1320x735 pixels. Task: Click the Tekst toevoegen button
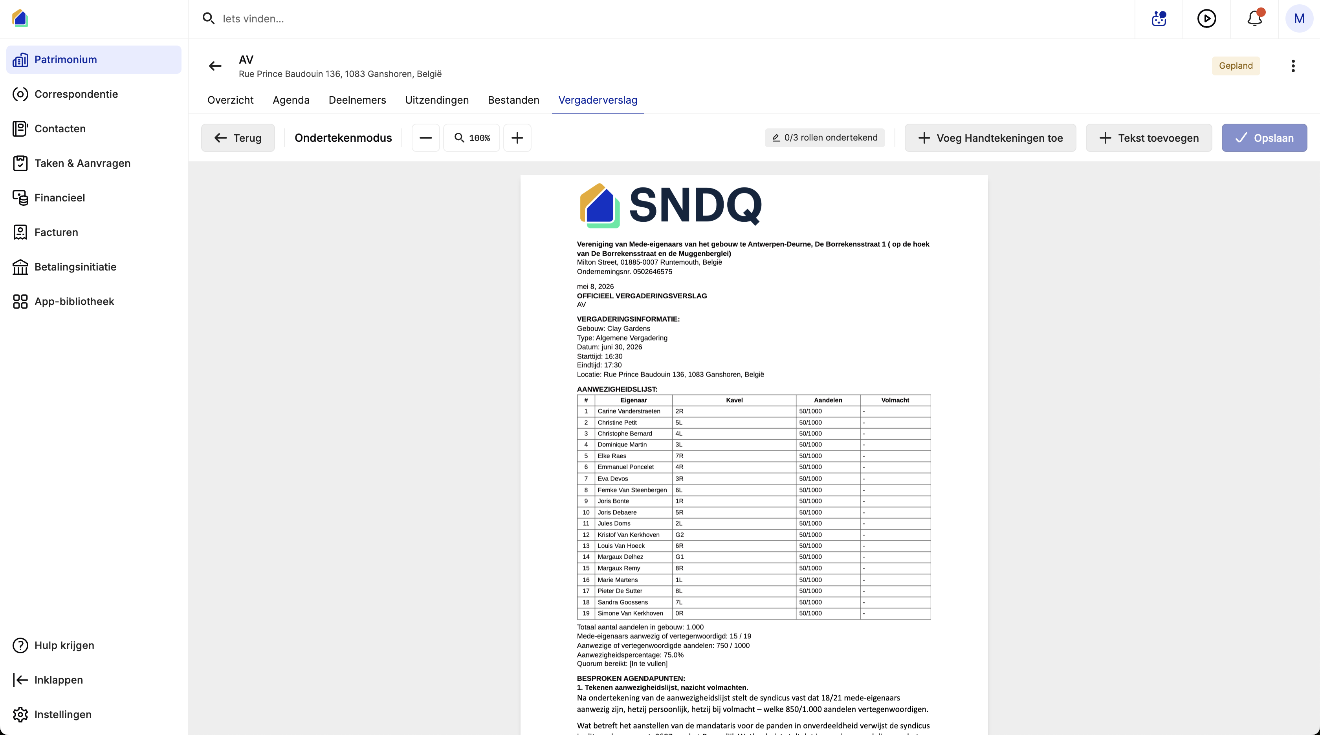click(x=1149, y=138)
